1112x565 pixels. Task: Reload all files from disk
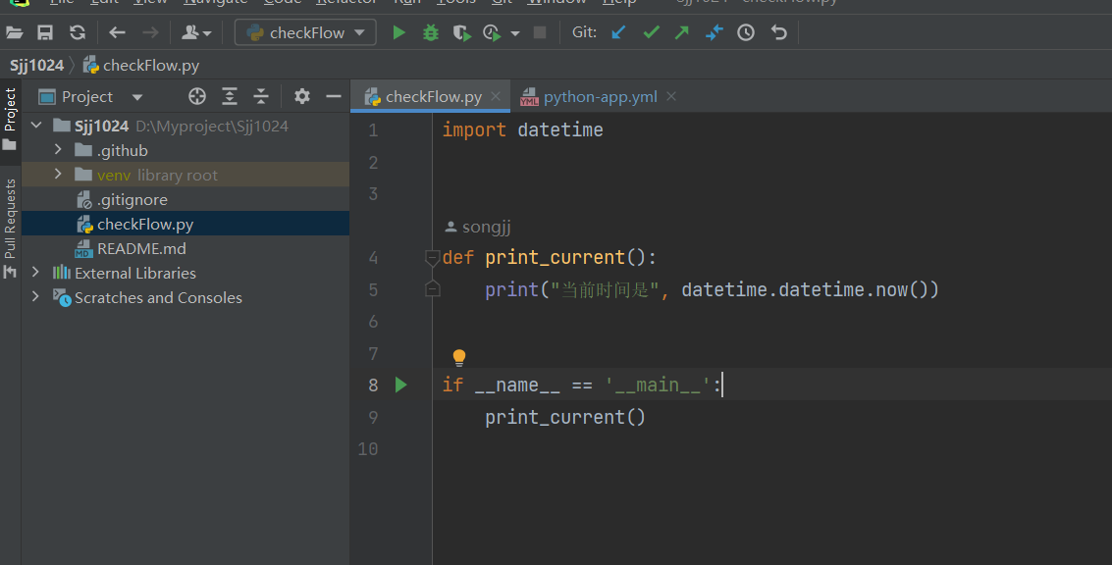pos(78,32)
